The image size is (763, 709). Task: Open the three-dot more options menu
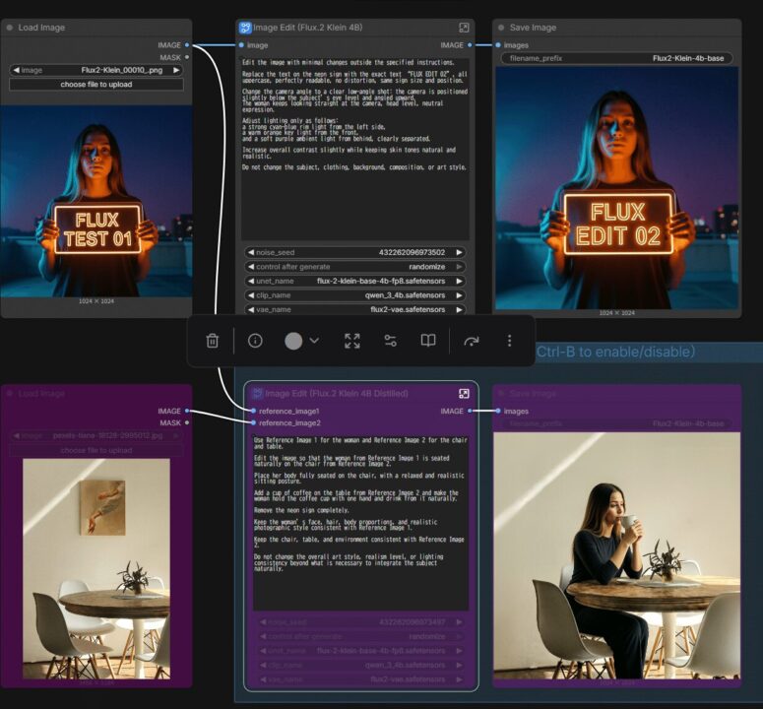(509, 341)
